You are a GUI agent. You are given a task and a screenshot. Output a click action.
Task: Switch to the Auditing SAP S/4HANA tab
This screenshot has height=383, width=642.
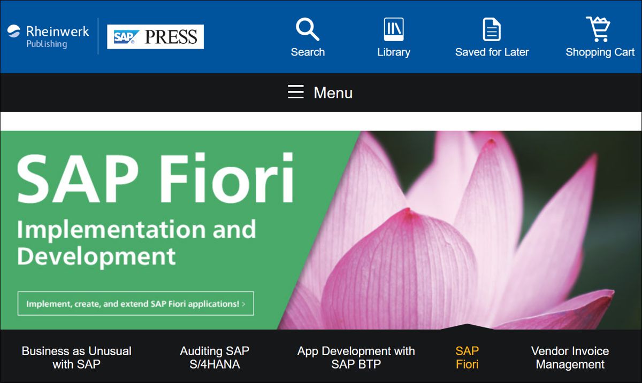(x=215, y=358)
